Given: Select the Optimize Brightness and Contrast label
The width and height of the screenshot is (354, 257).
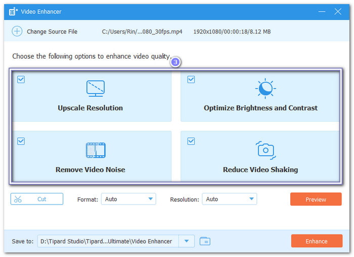Looking at the screenshot, I should [x=261, y=108].
